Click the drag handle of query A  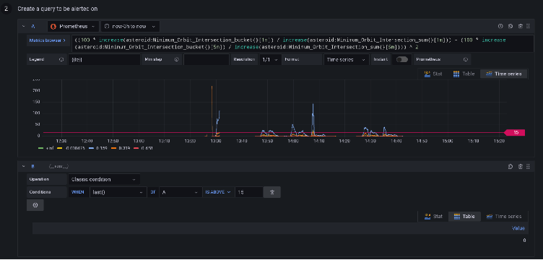(x=528, y=26)
